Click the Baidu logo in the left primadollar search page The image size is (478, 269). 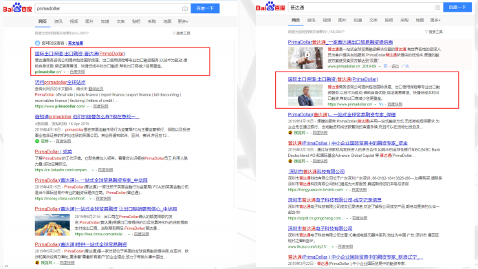click(x=17, y=8)
